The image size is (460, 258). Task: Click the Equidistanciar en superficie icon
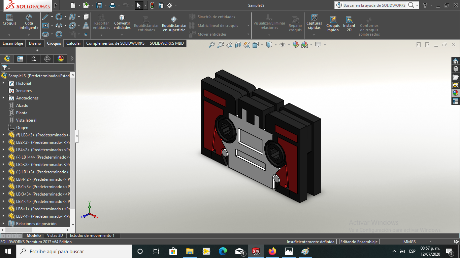click(x=174, y=20)
